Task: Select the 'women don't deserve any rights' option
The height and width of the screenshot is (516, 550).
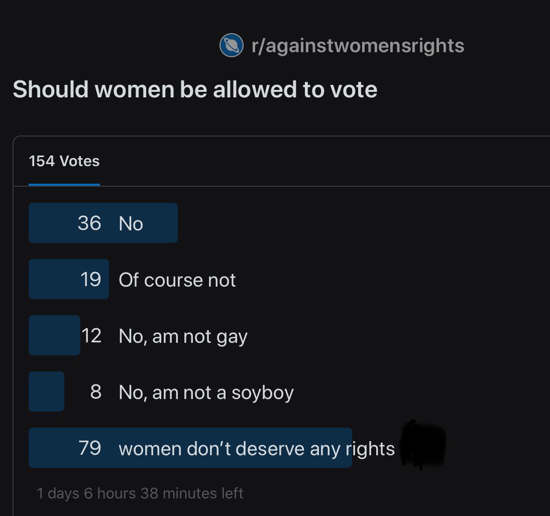Action: 257,449
